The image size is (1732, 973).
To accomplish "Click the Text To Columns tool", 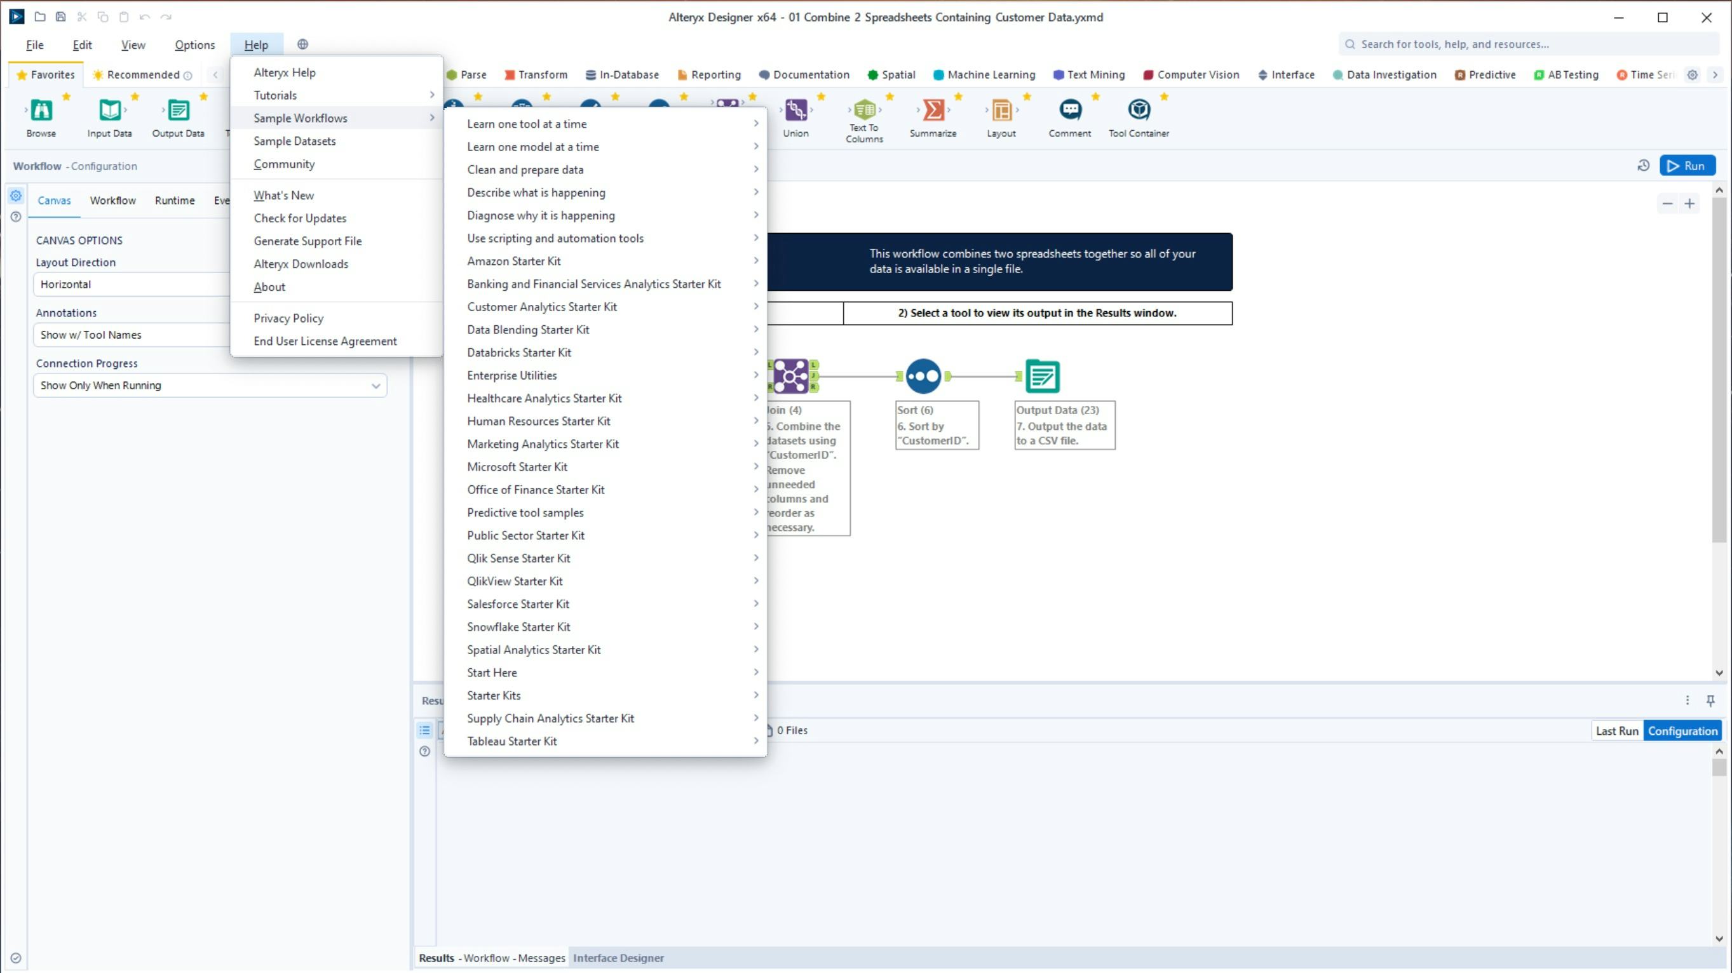I will pyautogui.click(x=864, y=111).
